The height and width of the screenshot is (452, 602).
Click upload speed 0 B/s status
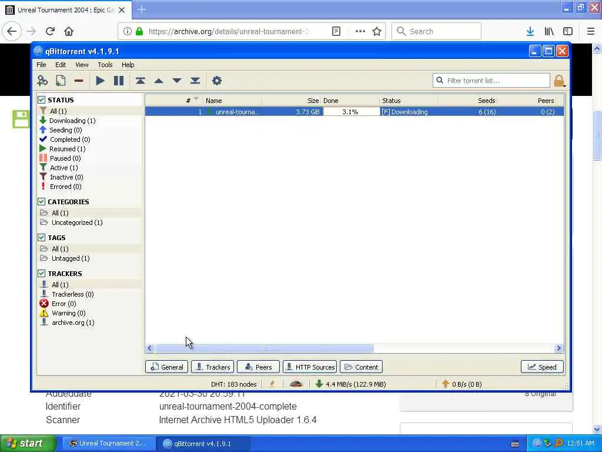tap(462, 384)
